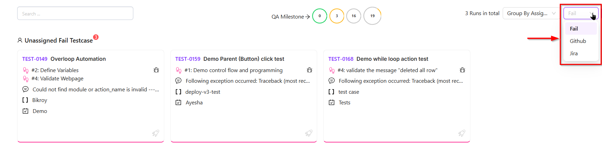Screen dimensions: 602x160
Task: Click the milestone circle showing 19
Action: tap(372, 16)
